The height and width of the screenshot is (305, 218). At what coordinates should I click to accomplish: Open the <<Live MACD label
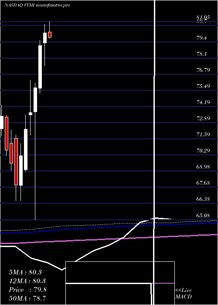click(x=184, y=293)
